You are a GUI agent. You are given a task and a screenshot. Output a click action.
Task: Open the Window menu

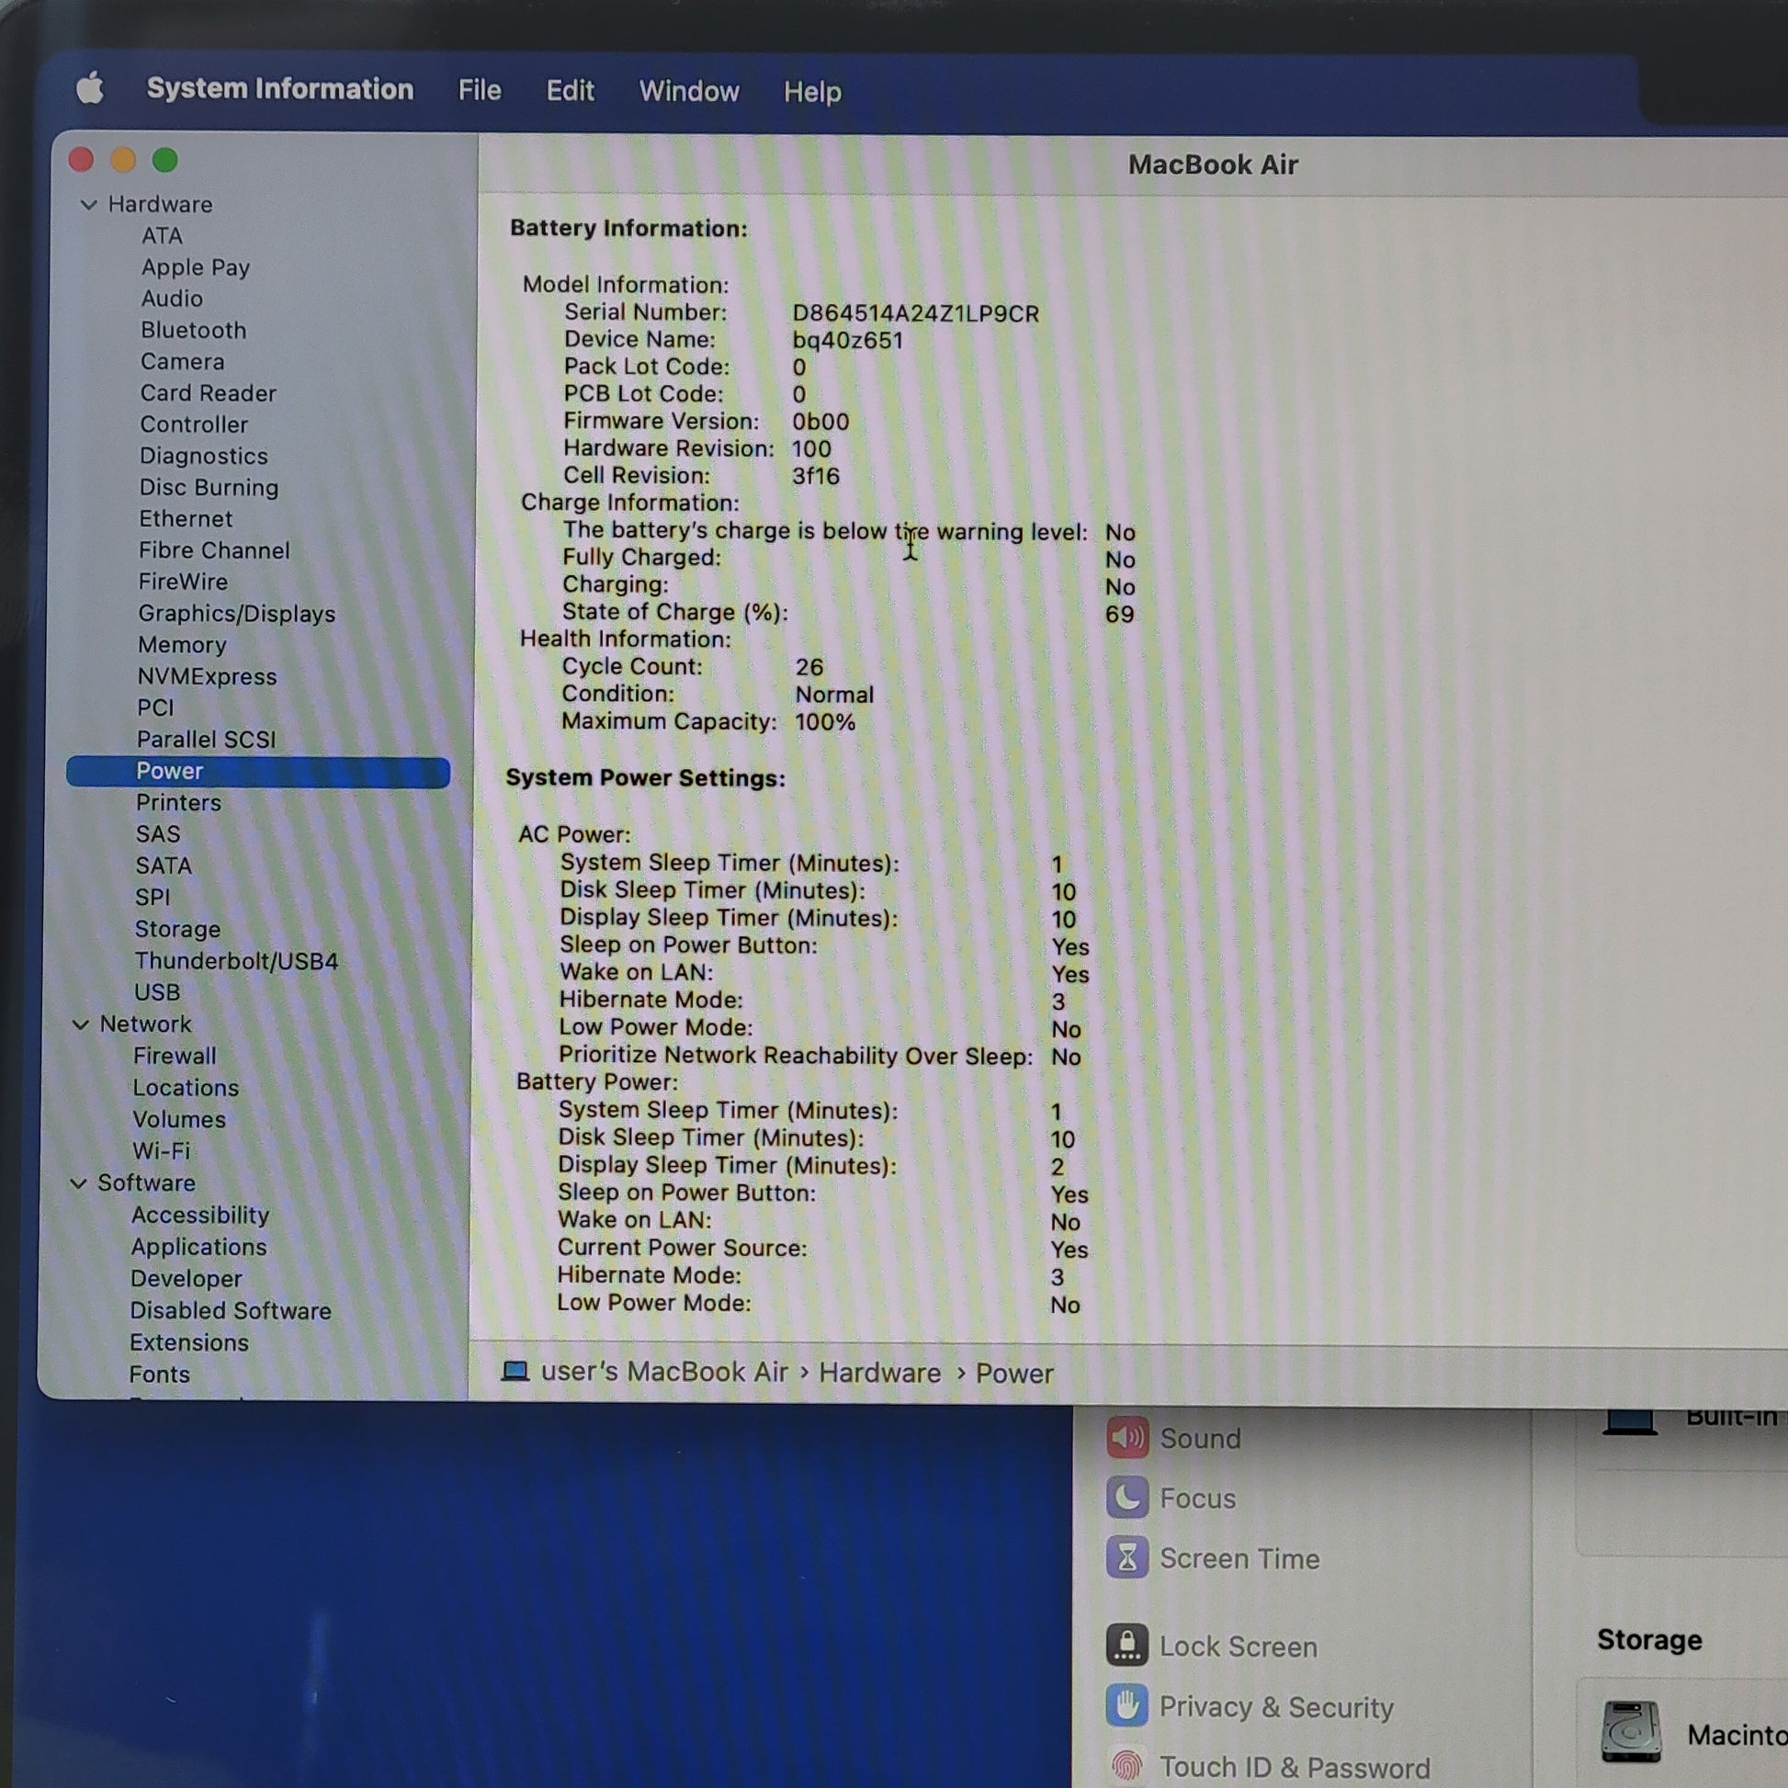688,91
